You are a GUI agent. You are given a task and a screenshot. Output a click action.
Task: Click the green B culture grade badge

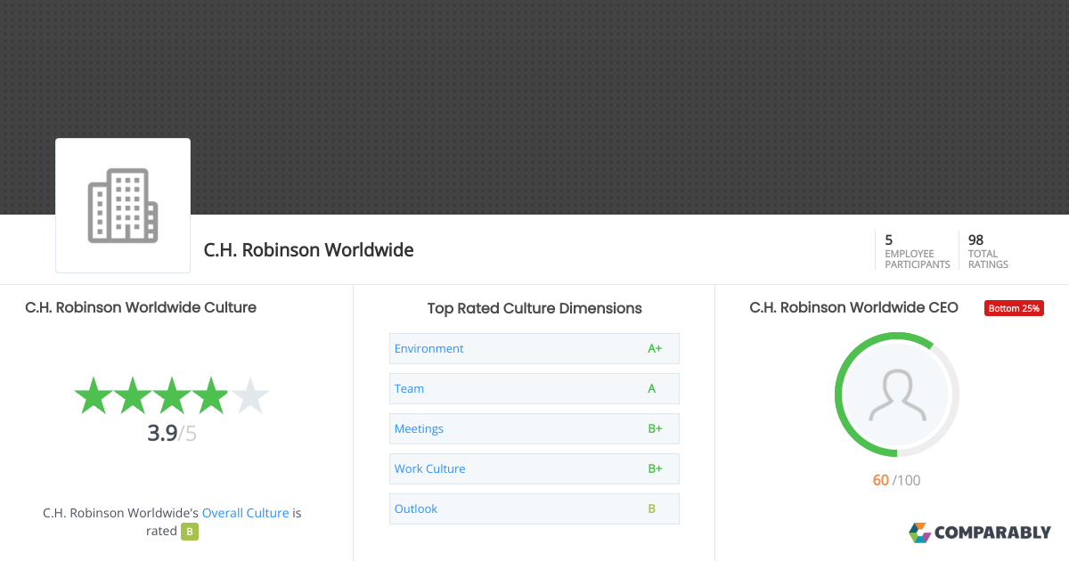point(188,531)
